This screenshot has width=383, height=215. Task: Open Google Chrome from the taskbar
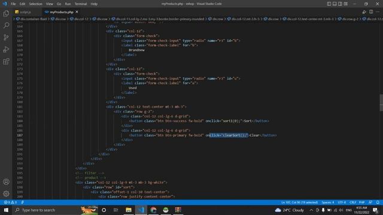click(x=153, y=210)
